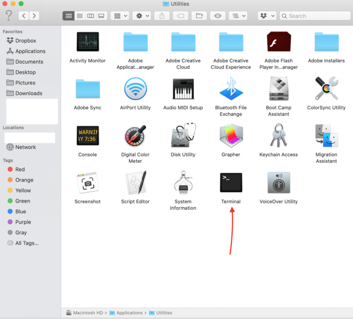353x319 pixels.
Task: Open Activity Monitor app
Action: click(x=87, y=42)
